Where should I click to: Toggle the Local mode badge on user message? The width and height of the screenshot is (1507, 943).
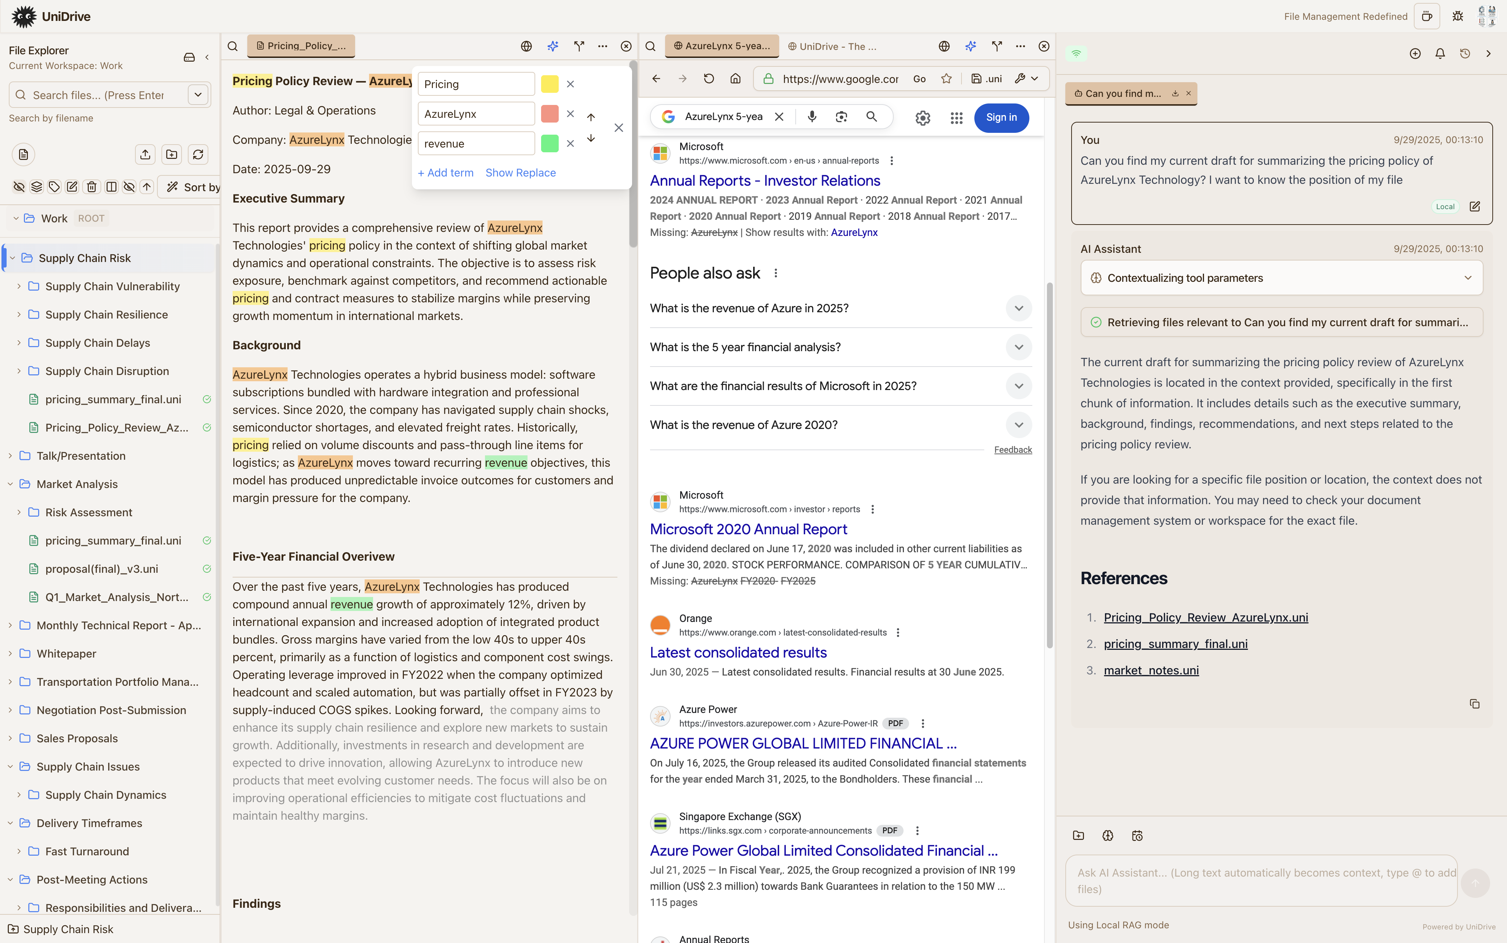pos(1445,207)
